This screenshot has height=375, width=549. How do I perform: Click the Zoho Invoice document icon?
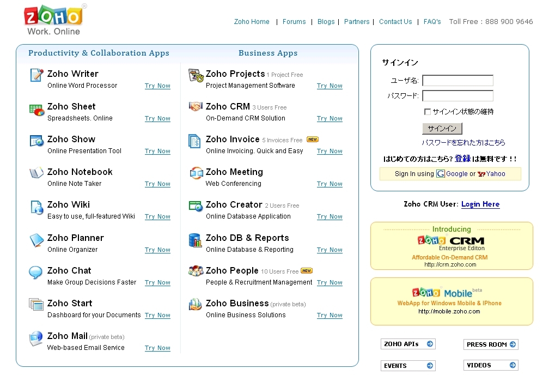click(x=194, y=142)
